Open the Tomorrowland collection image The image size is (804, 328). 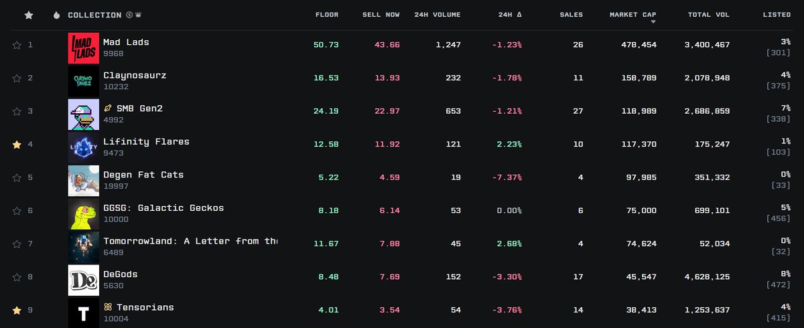(x=84, y=246)
